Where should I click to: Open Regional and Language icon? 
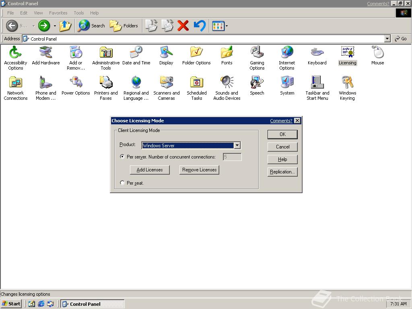pyautogui.click(x=136, y=88)
